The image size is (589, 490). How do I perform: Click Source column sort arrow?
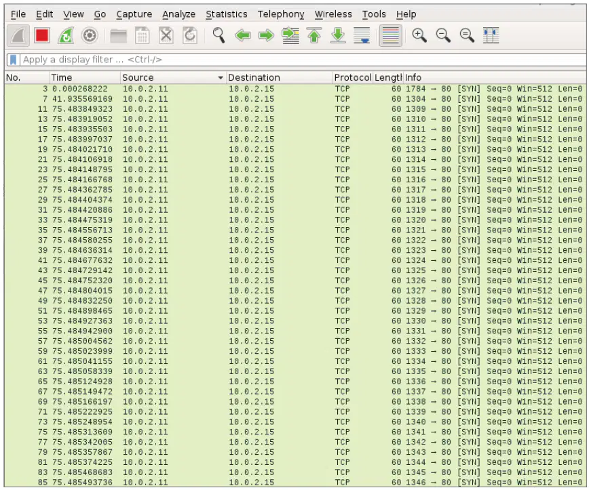click(221, 78)
